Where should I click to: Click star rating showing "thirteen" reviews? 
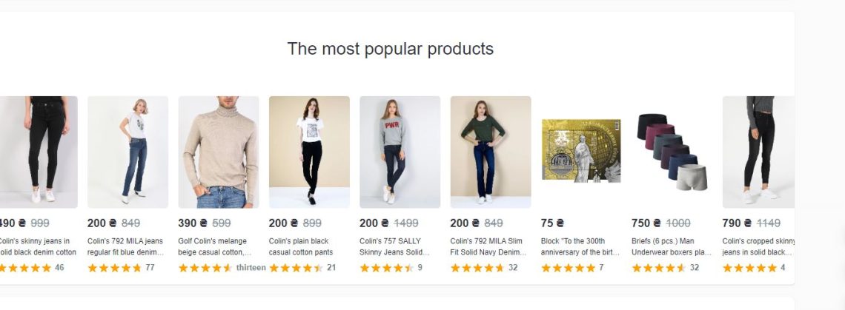[205, 268]
